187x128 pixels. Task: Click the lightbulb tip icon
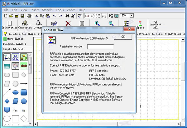click(x=5, y=34)
